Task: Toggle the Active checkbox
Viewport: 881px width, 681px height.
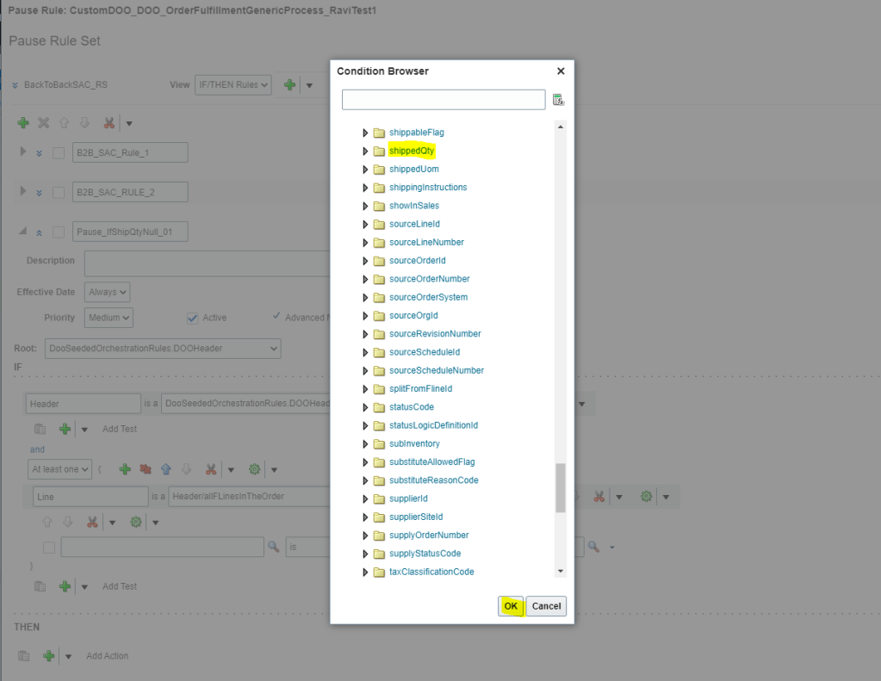Action: pos(192,318)
